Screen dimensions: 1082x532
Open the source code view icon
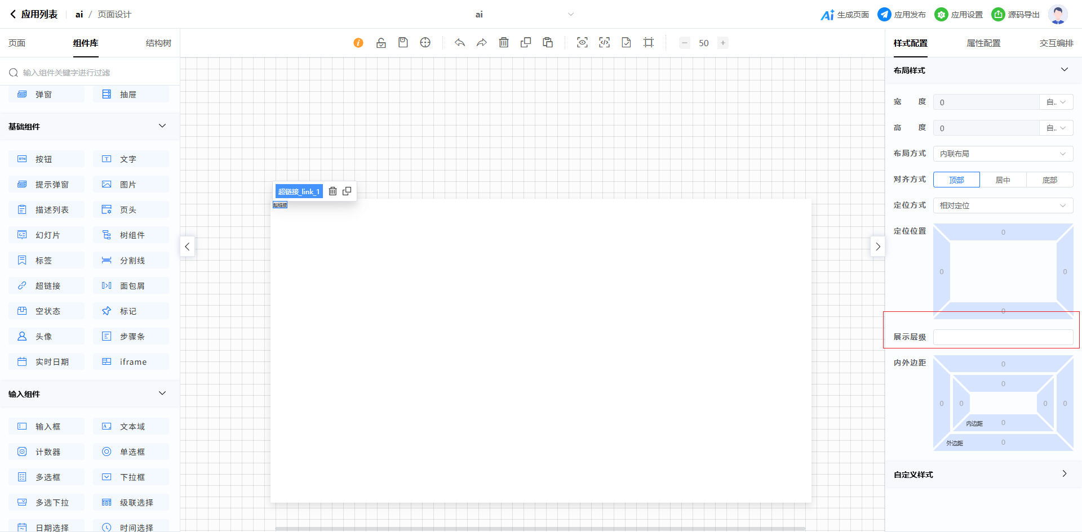604,43
